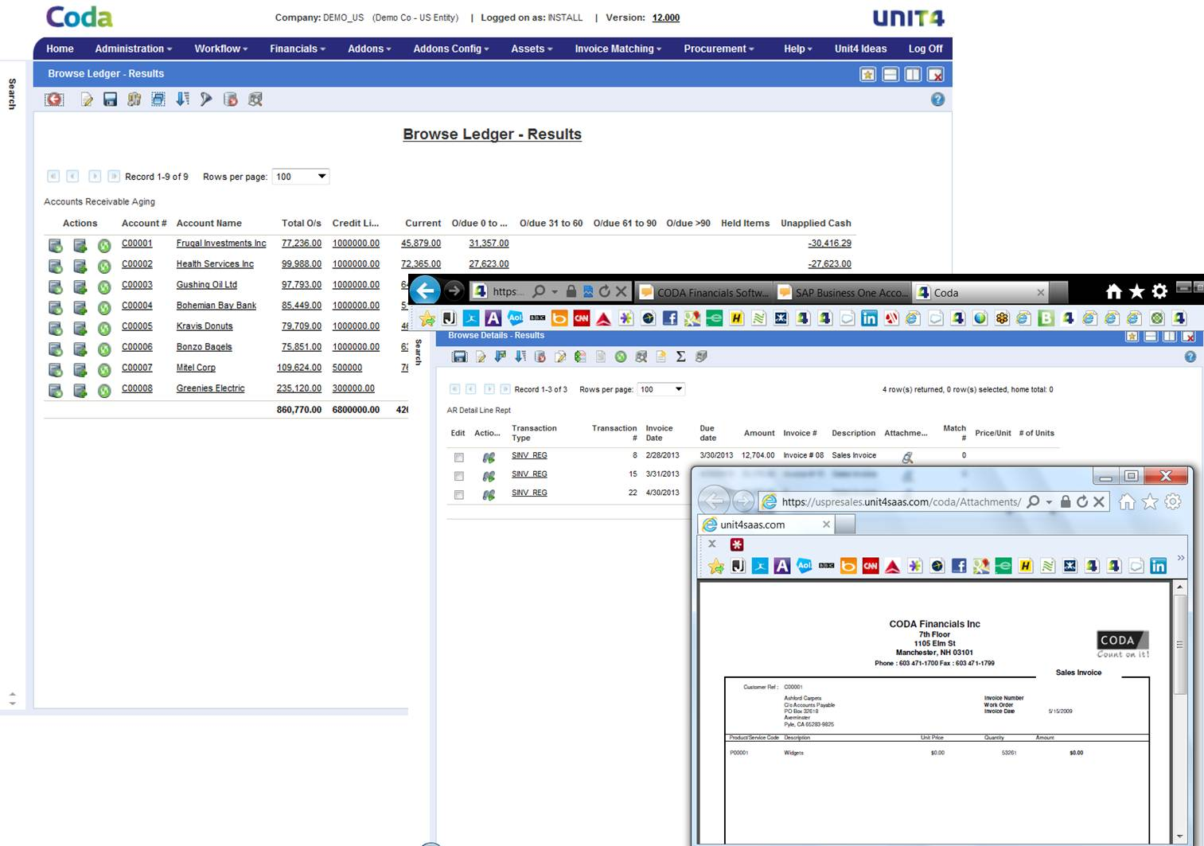Open account number C00002 link
The height and width of the screenshot is (846, 1204).
coord(137,264)
